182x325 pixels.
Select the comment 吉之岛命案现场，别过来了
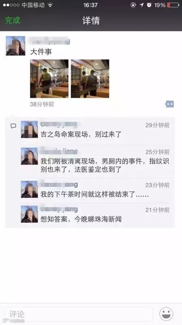pyautogui.click(x=81, y=134)
